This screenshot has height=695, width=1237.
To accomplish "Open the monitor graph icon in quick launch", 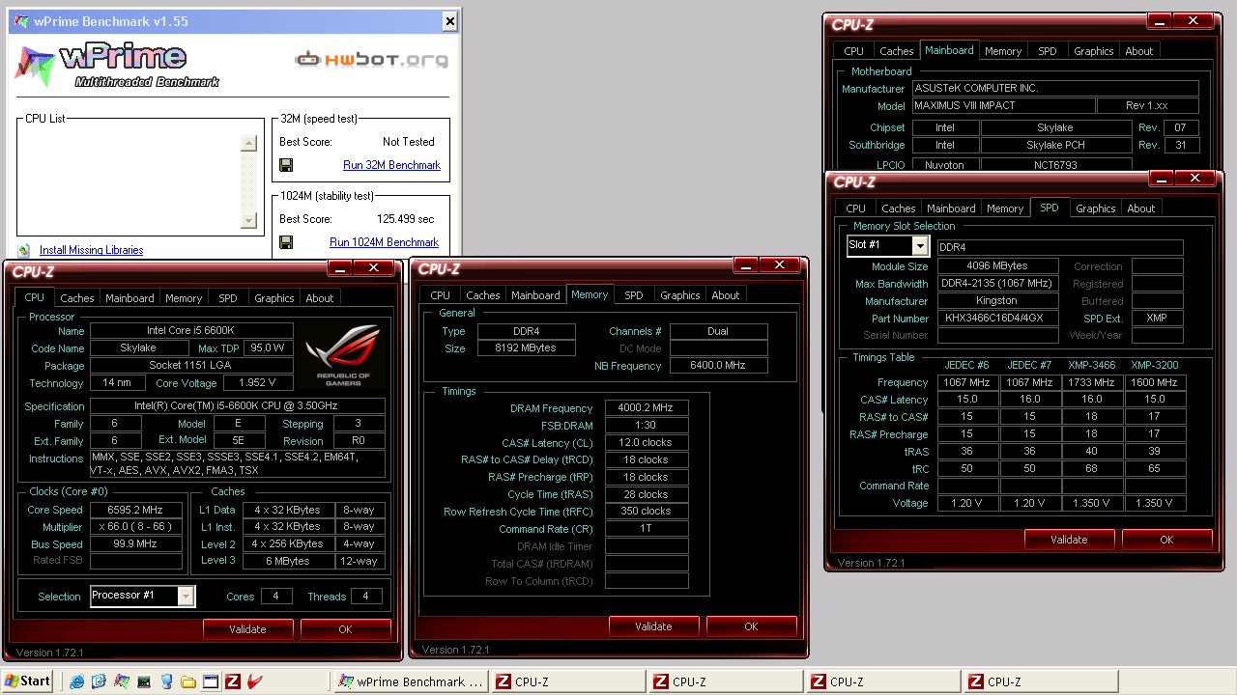I will pos(144,681).
